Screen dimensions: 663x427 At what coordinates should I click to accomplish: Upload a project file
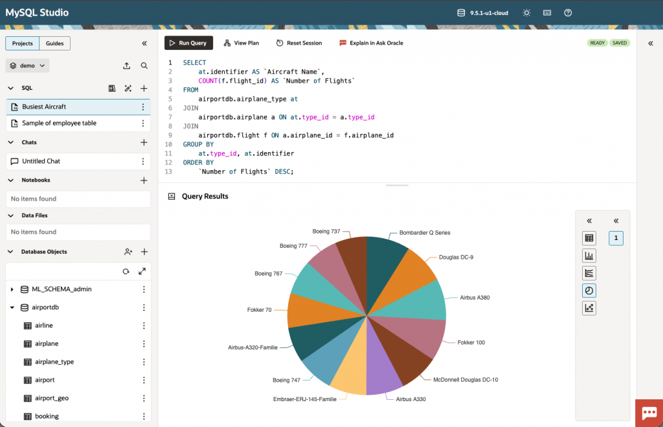pyautogui.click(x=127, y=65)
